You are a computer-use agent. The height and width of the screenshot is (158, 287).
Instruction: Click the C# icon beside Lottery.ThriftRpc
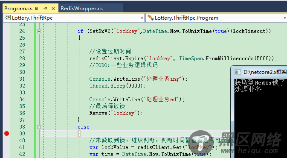(x=8, y=18)
